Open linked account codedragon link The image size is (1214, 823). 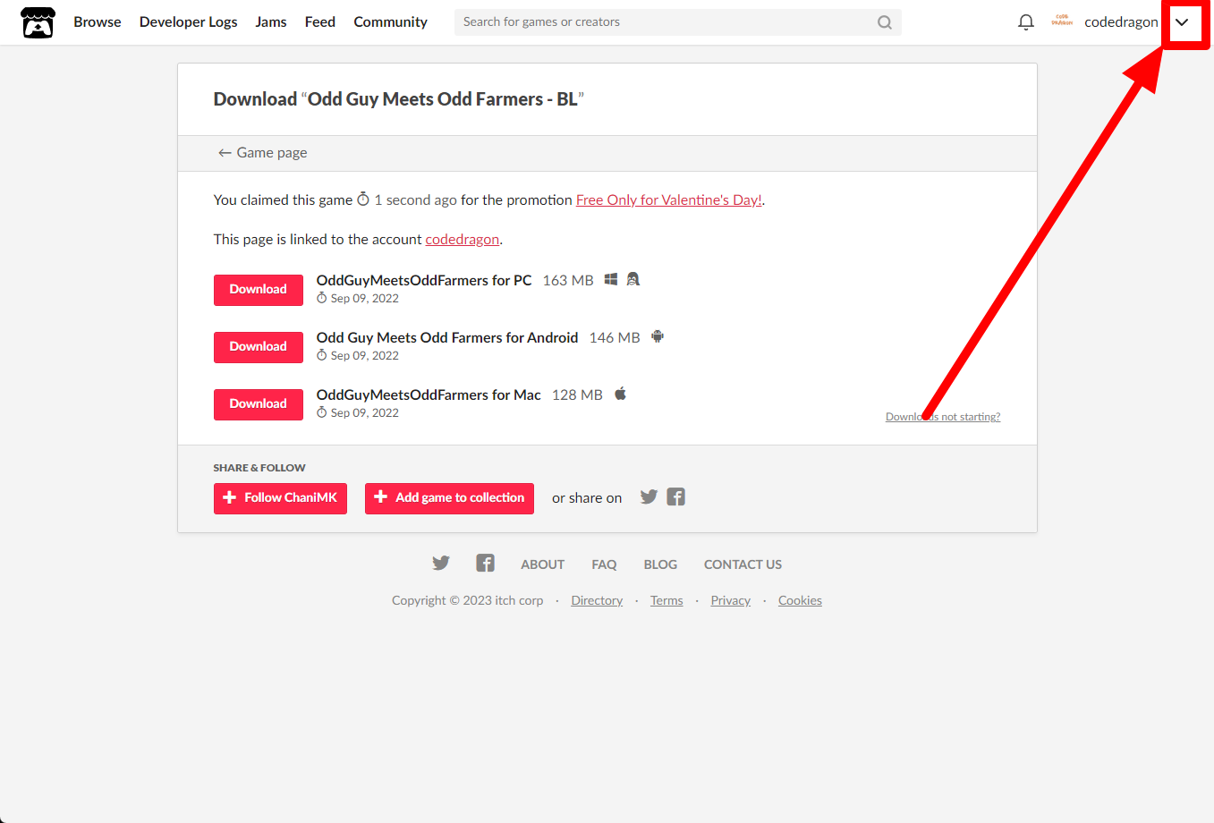[463, 240]
